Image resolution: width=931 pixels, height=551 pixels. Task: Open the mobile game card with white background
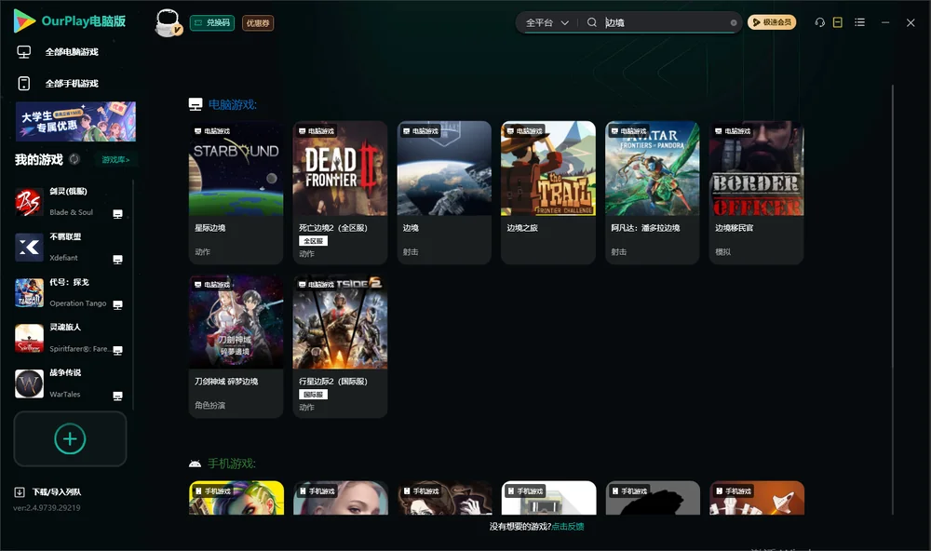coord(548,498)
